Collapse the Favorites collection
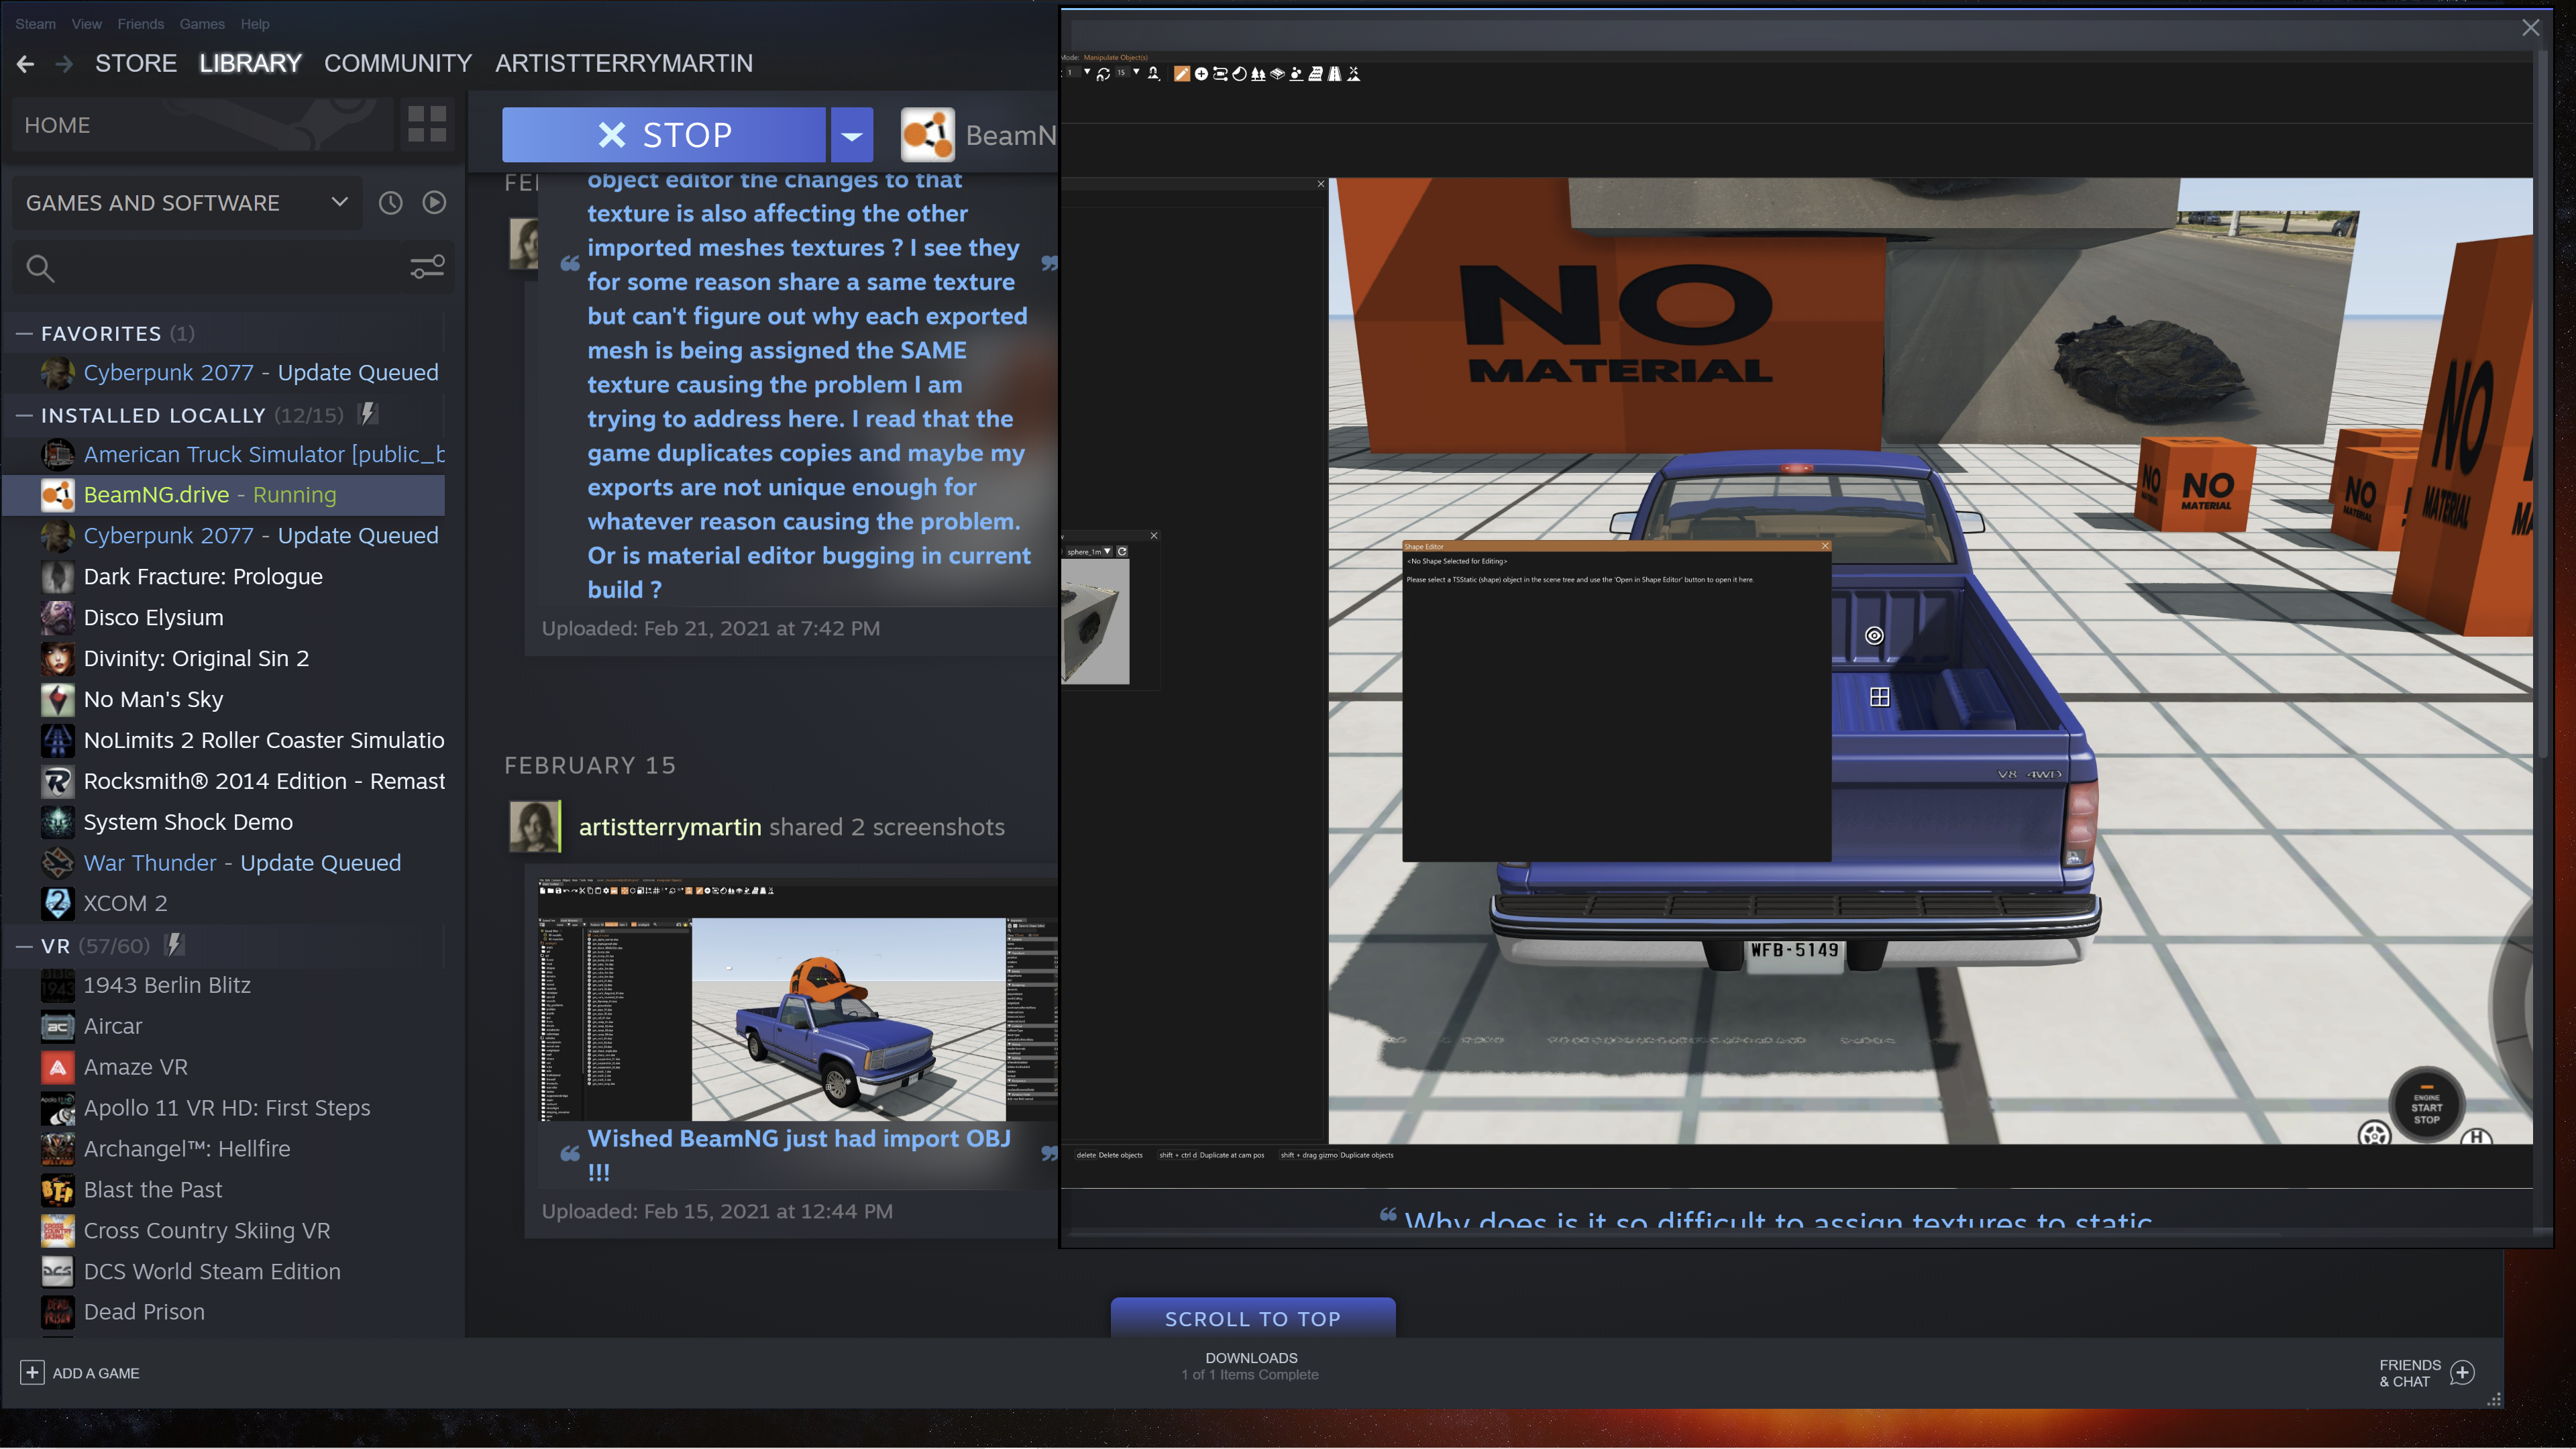This screenshot has height=1449, width=2576. click(25, 333)
